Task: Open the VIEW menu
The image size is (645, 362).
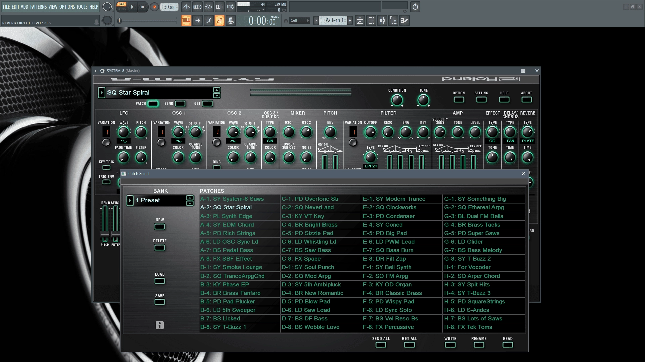Action: click(x=53, y=7)
